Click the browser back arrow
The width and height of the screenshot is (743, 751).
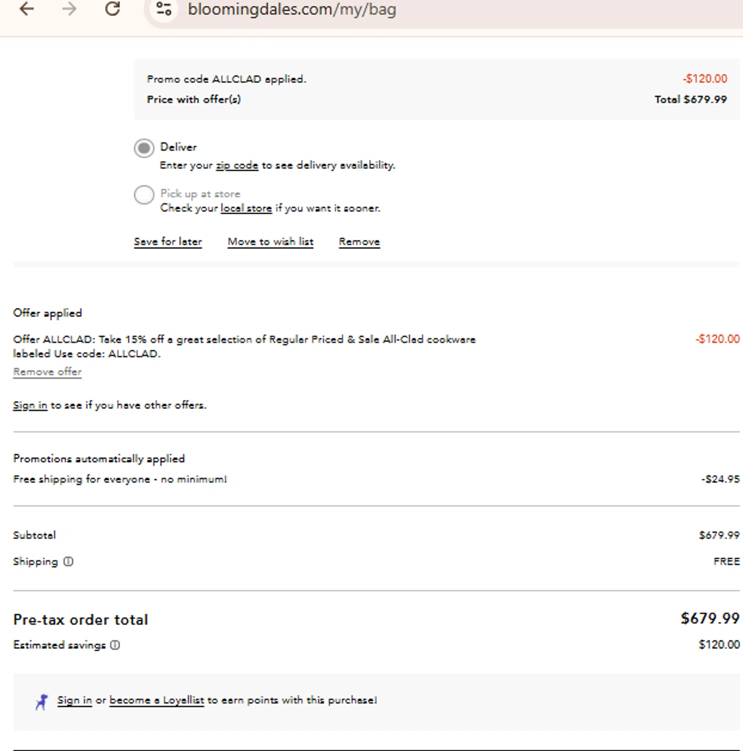click(x=27, y=9)
